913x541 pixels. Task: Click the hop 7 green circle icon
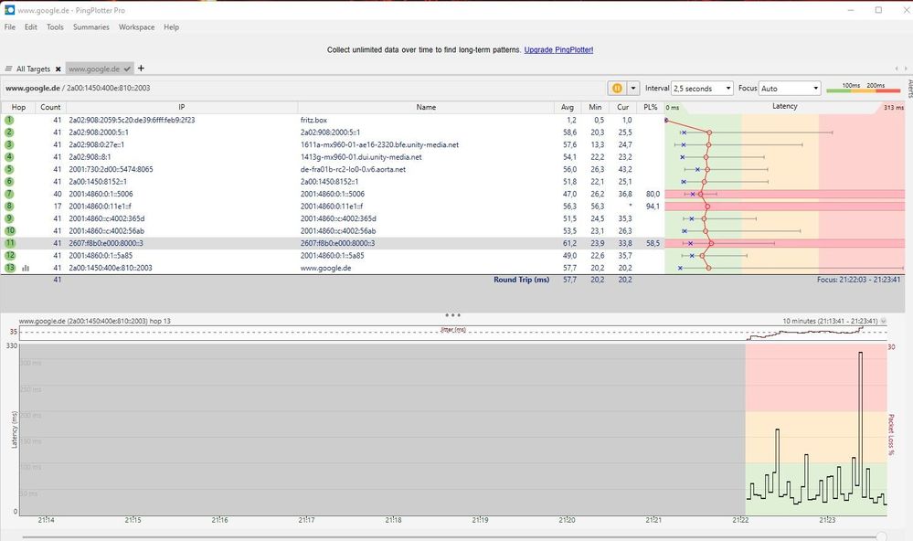click(x=9, y=194)
